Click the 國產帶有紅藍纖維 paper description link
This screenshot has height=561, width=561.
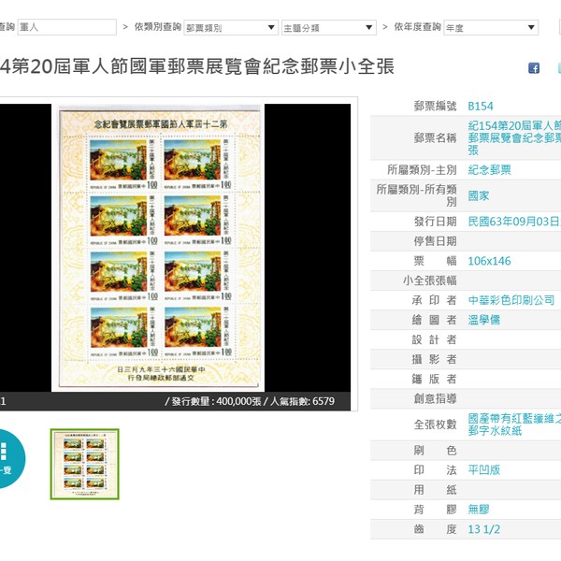tap(514, 424)
